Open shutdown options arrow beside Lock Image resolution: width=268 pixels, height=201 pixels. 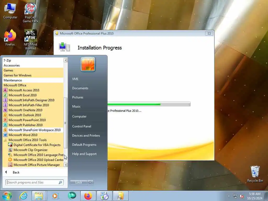click(90, 182)
